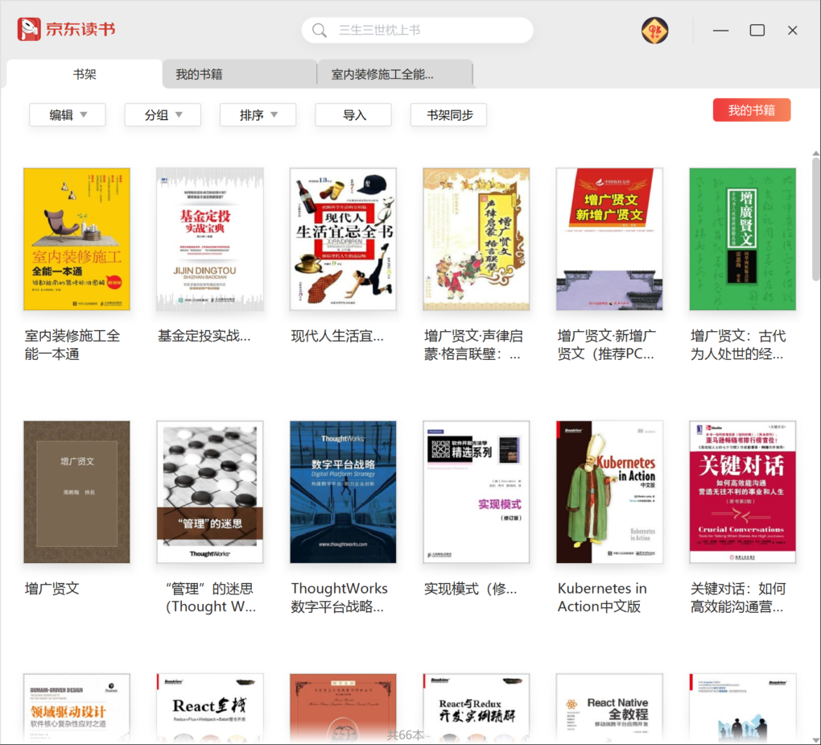Open 实现模式 book cover
821x745 pixels.
[476, 492]
